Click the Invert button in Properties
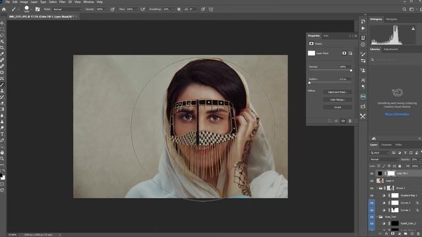This screenshot has width=422, height=237. [338, 107]
